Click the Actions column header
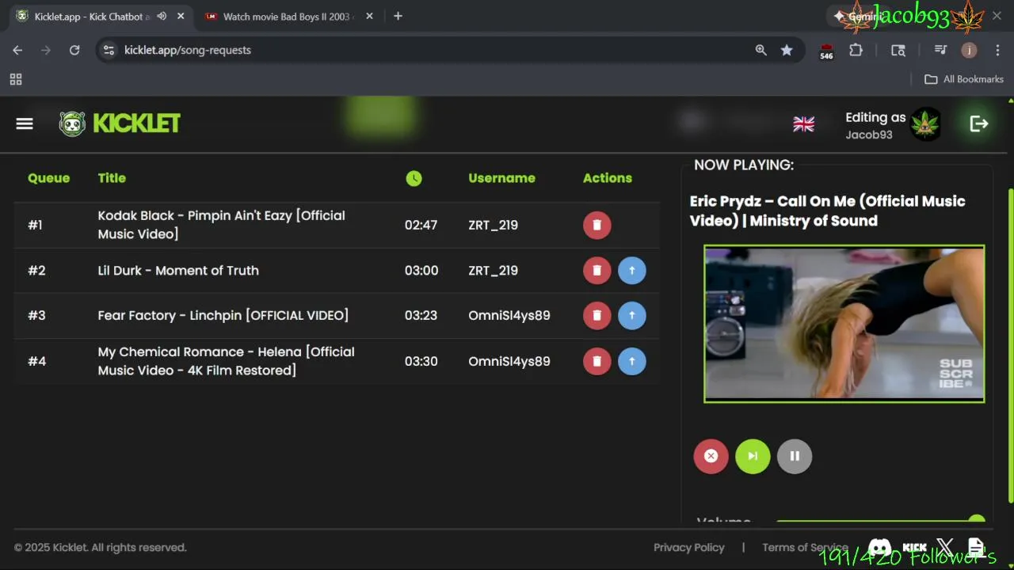The height and width of the screenshot is (570, 1014). click(608, 178)
